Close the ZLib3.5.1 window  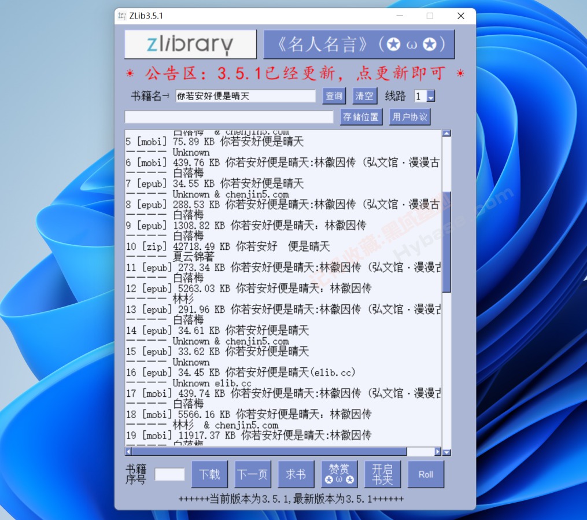[461, 16]
